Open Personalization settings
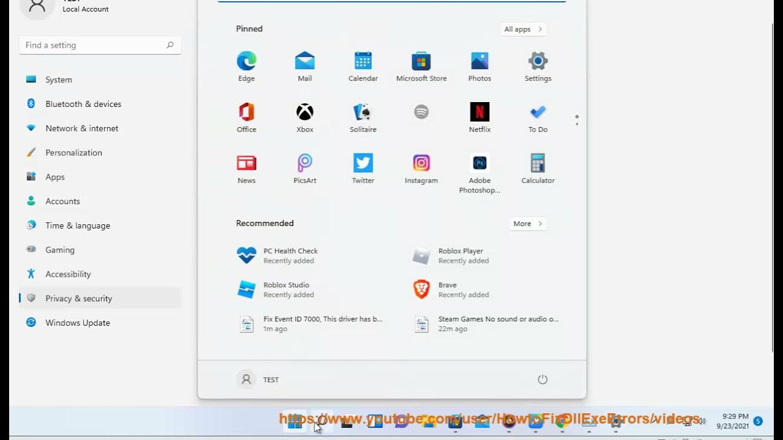The height and width of the screenshot is (440, 783). [x=100, y=153]
